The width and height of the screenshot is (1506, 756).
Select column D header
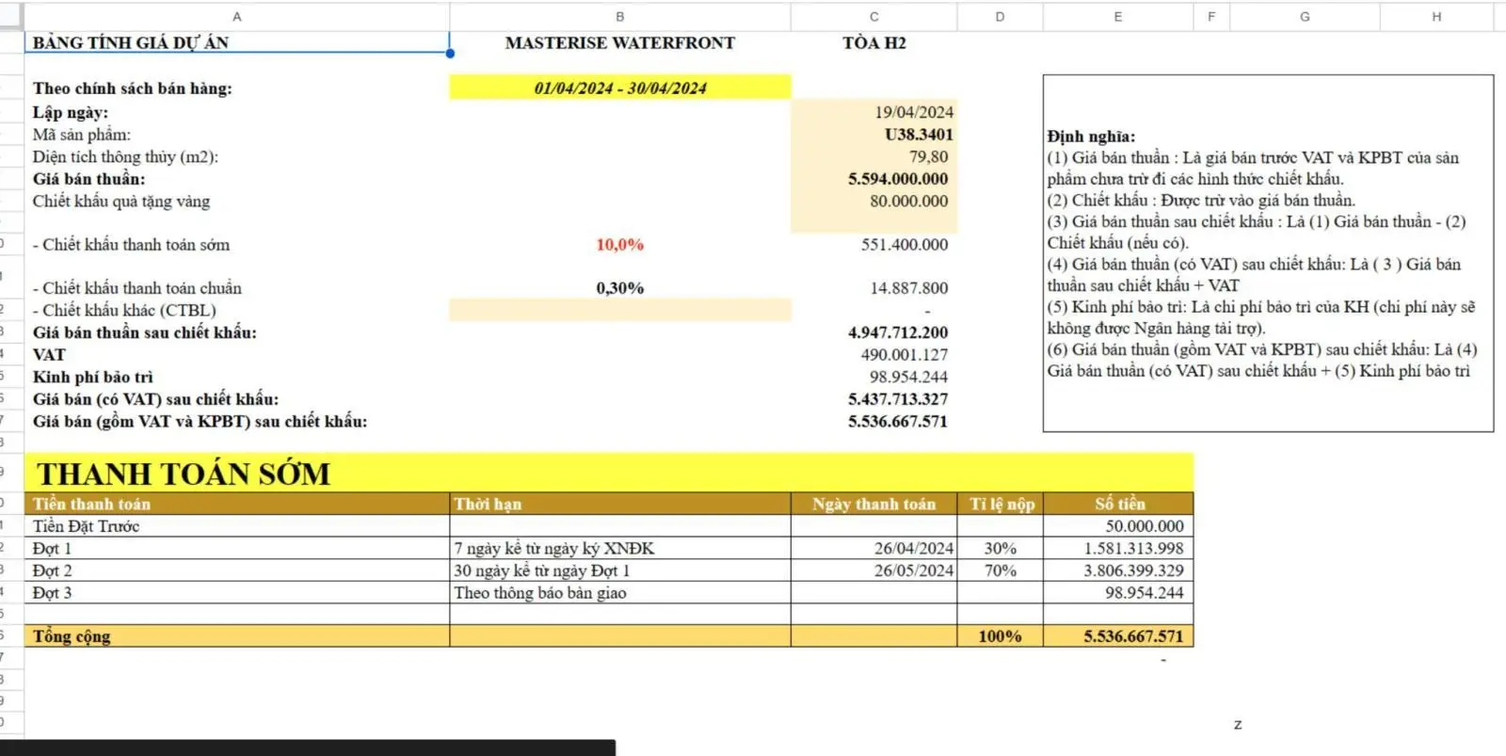pos(1000,17)
